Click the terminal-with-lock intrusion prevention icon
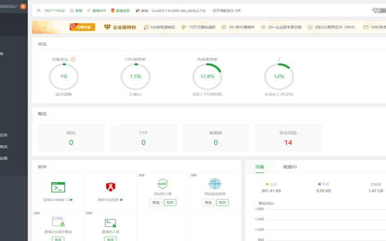 pos(110,223)
